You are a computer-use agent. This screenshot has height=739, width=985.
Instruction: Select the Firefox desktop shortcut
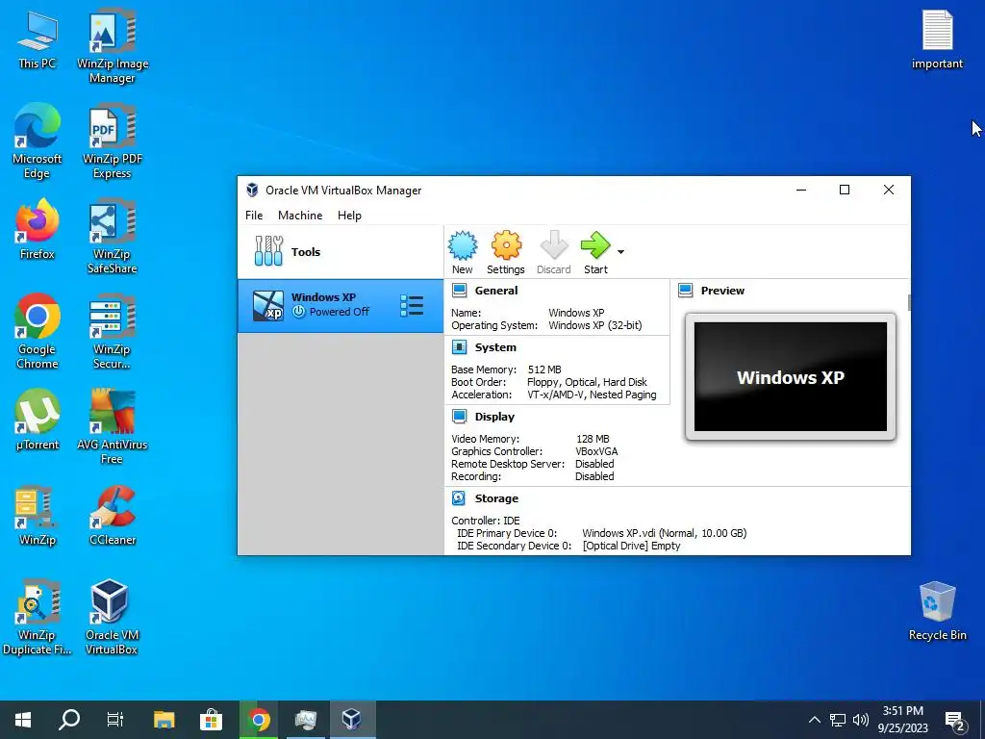[38, 229]
